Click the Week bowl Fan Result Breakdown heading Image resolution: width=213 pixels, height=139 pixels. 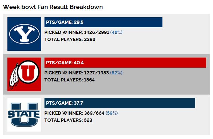(53, 7)
